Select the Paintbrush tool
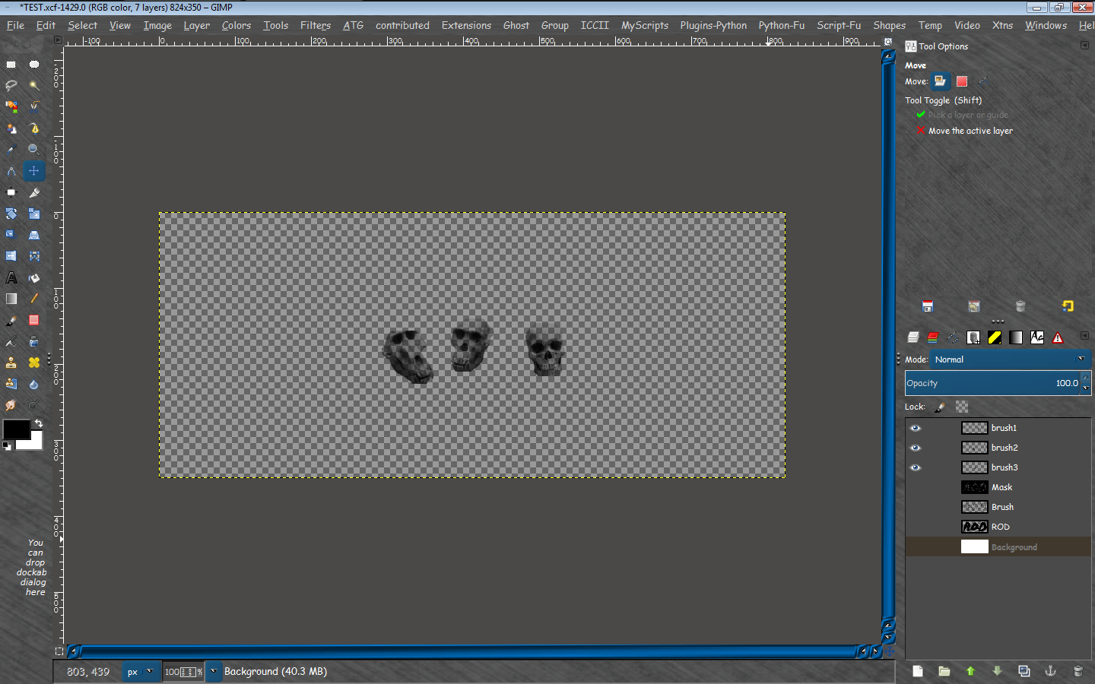The image size is (1095, 684). click(x=11, y=320)
